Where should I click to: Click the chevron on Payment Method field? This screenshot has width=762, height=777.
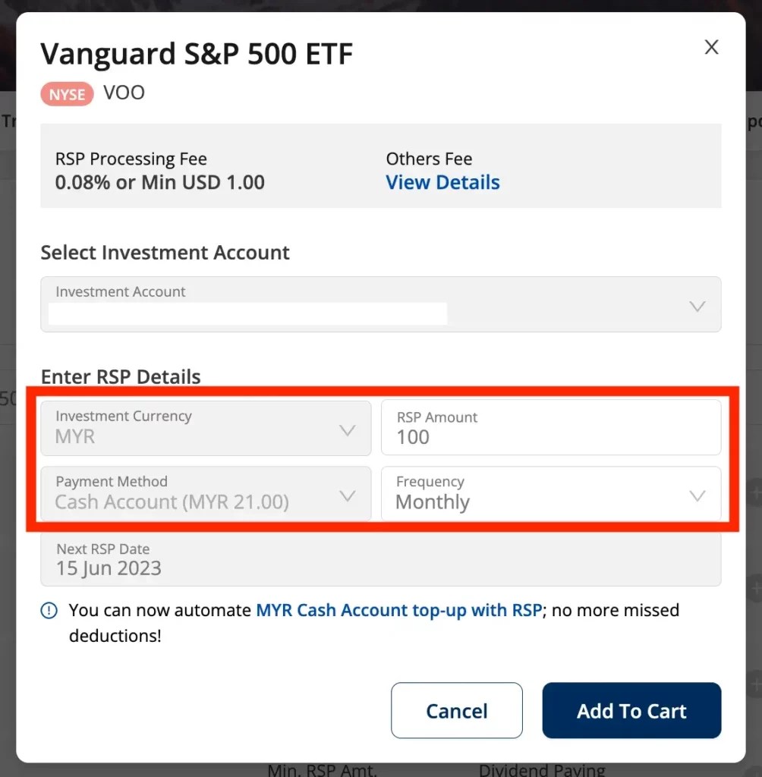point(348,494)
